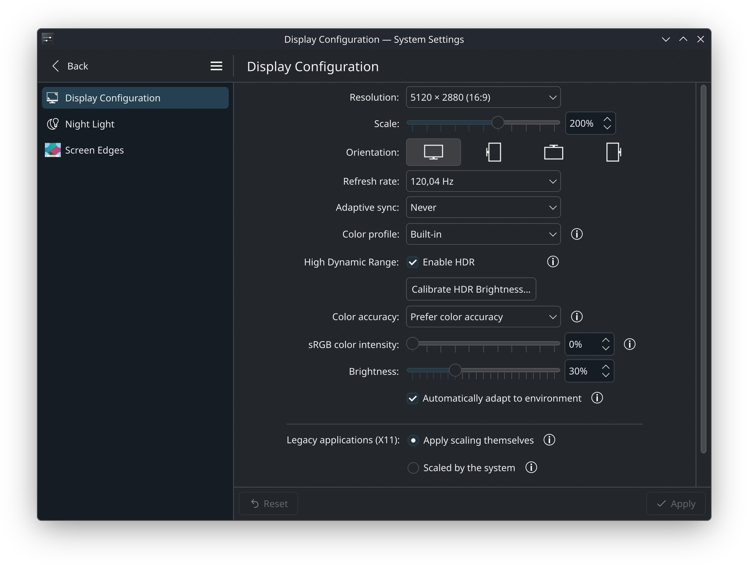Increase sRGB intensity with up arrow

tap(605, 340)
